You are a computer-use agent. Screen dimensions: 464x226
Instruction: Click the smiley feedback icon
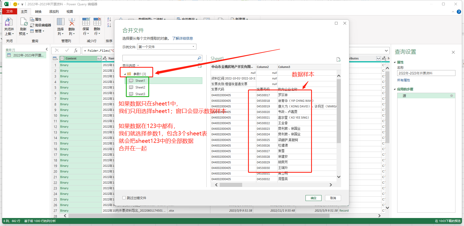coord(15,4)
